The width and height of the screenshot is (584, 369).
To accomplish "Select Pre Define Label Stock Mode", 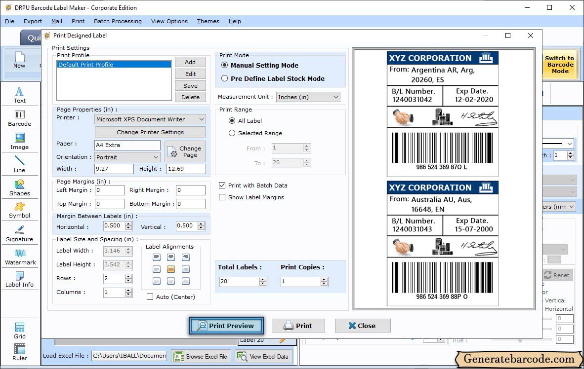I will click(225, 78).
